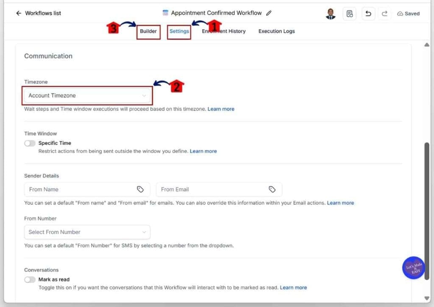
Task: Switch to the Builder tab
Action: [148, 31]
